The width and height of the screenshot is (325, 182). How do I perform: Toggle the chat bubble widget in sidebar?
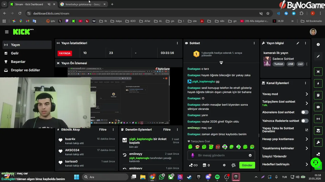pyautogui.click(x=318, y=107)
